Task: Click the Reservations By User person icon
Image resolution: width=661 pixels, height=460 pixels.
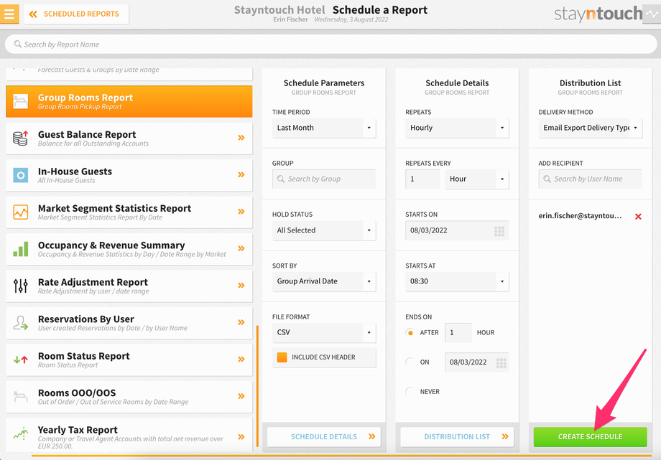Action: (20, 323)
